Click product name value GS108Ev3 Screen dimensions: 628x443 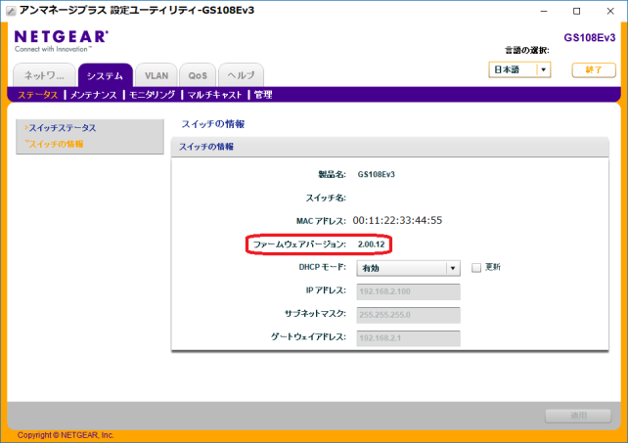tap(376, 174)
